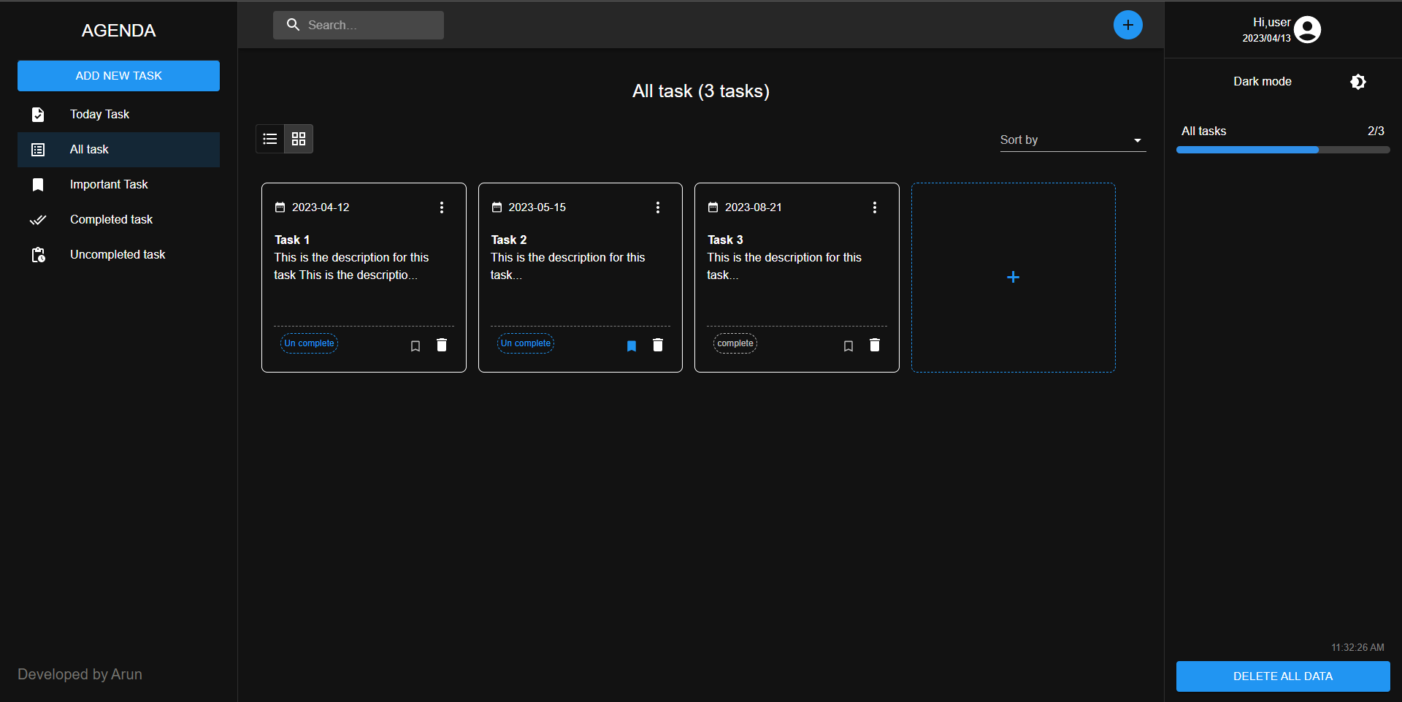Show Completed task list
The height and width of the screenshot is (702, 1402).
pos(118,220)
